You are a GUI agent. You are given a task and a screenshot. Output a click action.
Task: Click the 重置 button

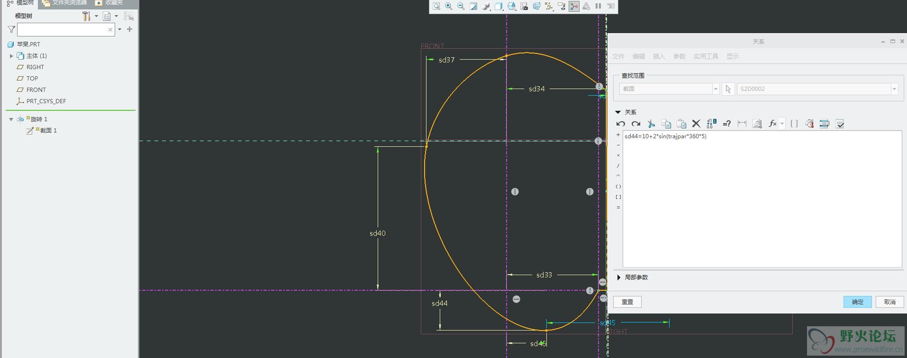tap(627, 302)
